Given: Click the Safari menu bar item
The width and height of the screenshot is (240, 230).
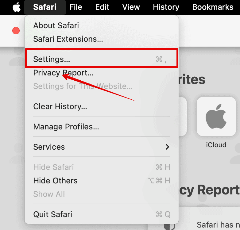Looking at the screenshot, I should (45, 7).
